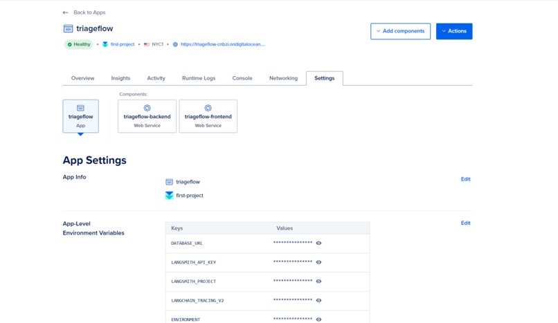Go to the Console tab
Viewport: 558px width, 323px height.
tap(242, 78)
